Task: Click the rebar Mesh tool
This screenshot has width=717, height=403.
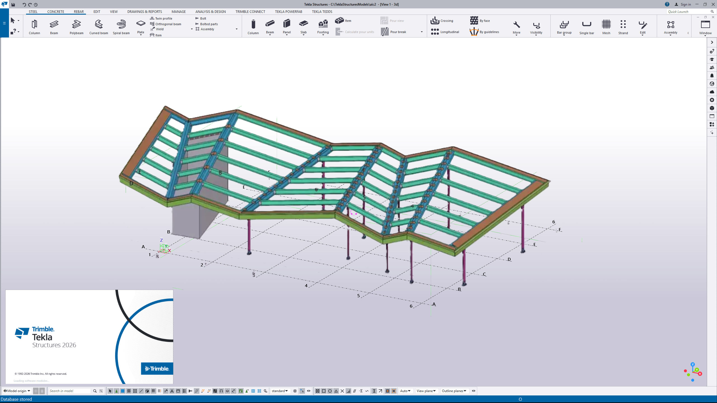Action: click(x=606, y=27)
